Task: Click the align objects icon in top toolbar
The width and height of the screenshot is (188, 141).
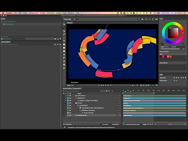Action: (x=143, y=19)
